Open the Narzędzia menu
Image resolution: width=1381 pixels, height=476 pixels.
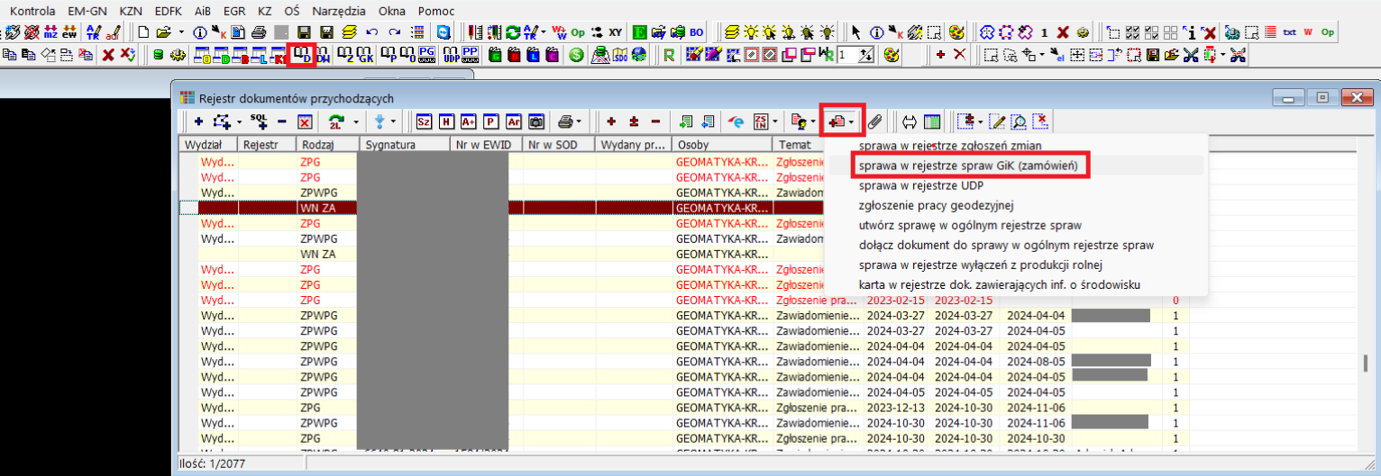(338, 11)
